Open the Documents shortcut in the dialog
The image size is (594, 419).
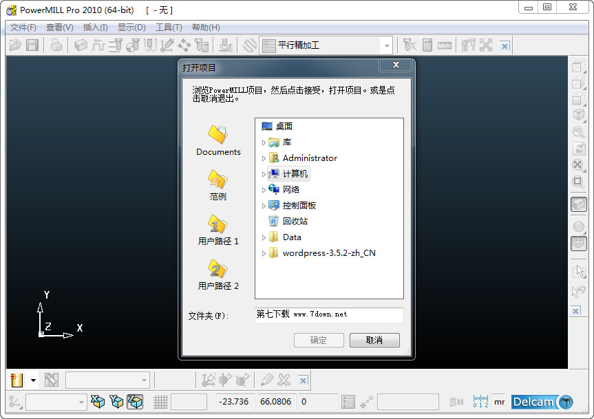(x=218, y=140)
